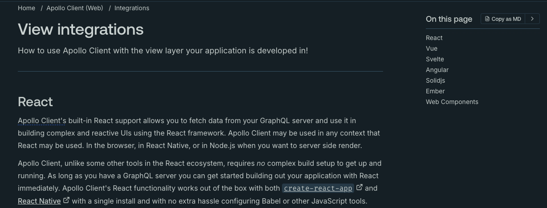547x208 pixels.
Task: Click subtitle 'How to use Apollo Client'
Action: pos(163,51)
